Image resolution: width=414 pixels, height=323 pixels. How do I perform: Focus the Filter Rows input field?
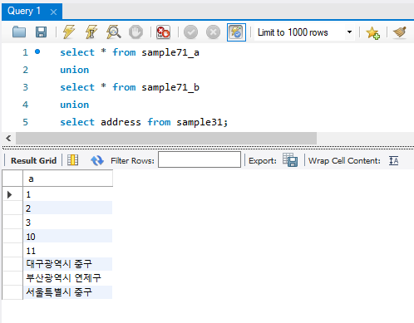(x=200, y=159)
